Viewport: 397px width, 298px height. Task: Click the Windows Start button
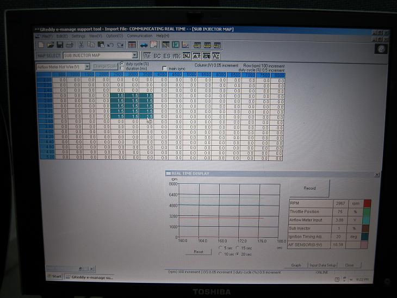54,277
